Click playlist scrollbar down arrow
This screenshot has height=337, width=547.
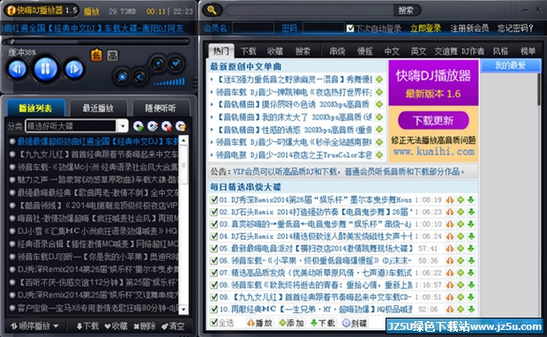(184, 310)
